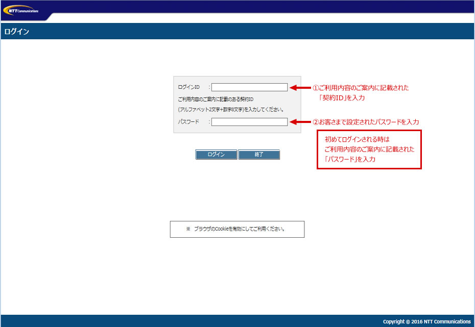Click annotation ① about ご利用内容のご案内
The width and height of the screenshot is (475, 327).
tap(361, 88)
